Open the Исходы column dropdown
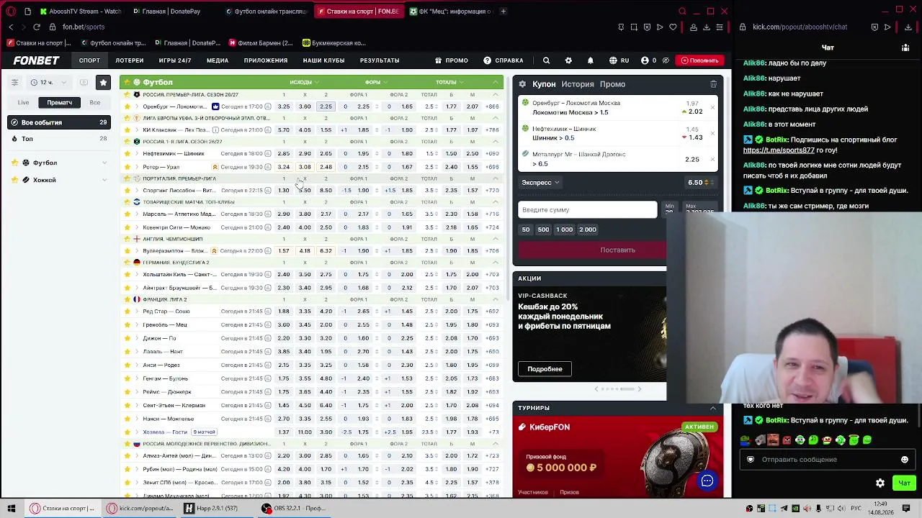The width and height of the screenshot is (922, 518). [303, 82]
